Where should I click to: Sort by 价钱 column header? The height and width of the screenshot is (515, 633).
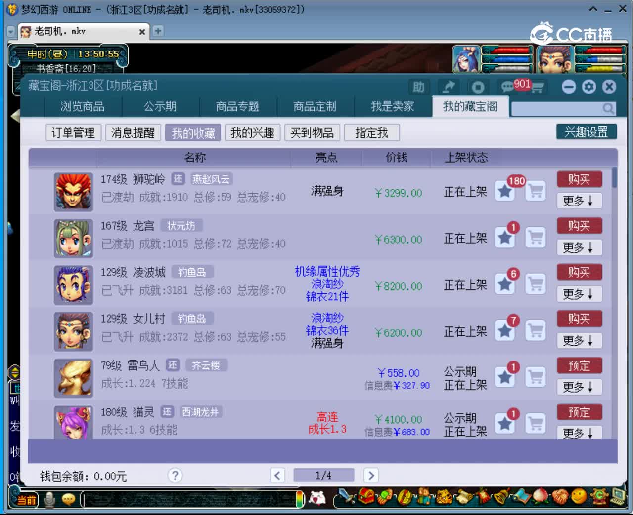(397, 157)
